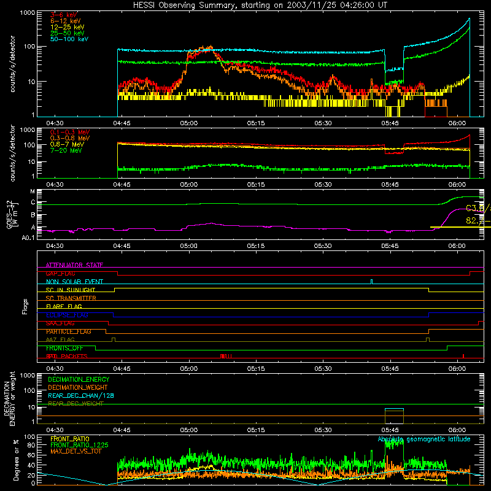Image resolution: width=491 pixels, height=491 pixels.
Task: Click the A0.1 tick label on GOES panel
Action: click(x=28, y=238)
